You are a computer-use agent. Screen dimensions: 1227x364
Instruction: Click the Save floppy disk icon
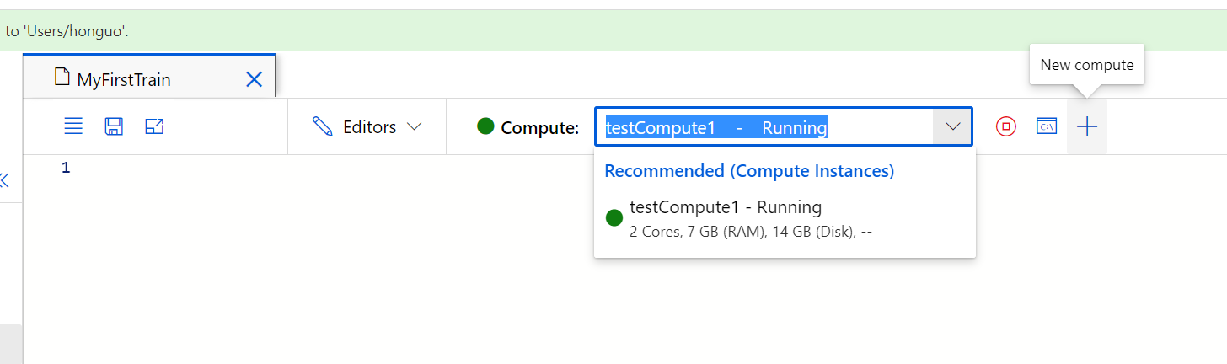click(114, 126)
